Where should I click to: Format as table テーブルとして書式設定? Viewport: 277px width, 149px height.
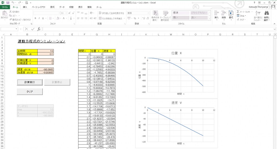coord(165,16)
